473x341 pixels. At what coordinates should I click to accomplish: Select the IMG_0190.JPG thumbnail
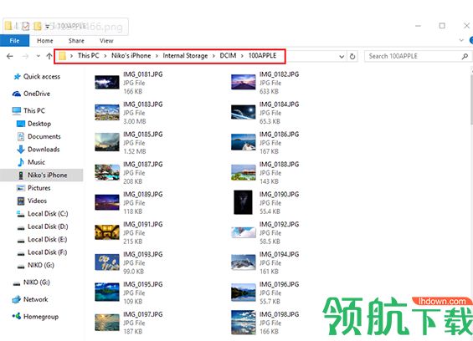[x=243, y=202]
